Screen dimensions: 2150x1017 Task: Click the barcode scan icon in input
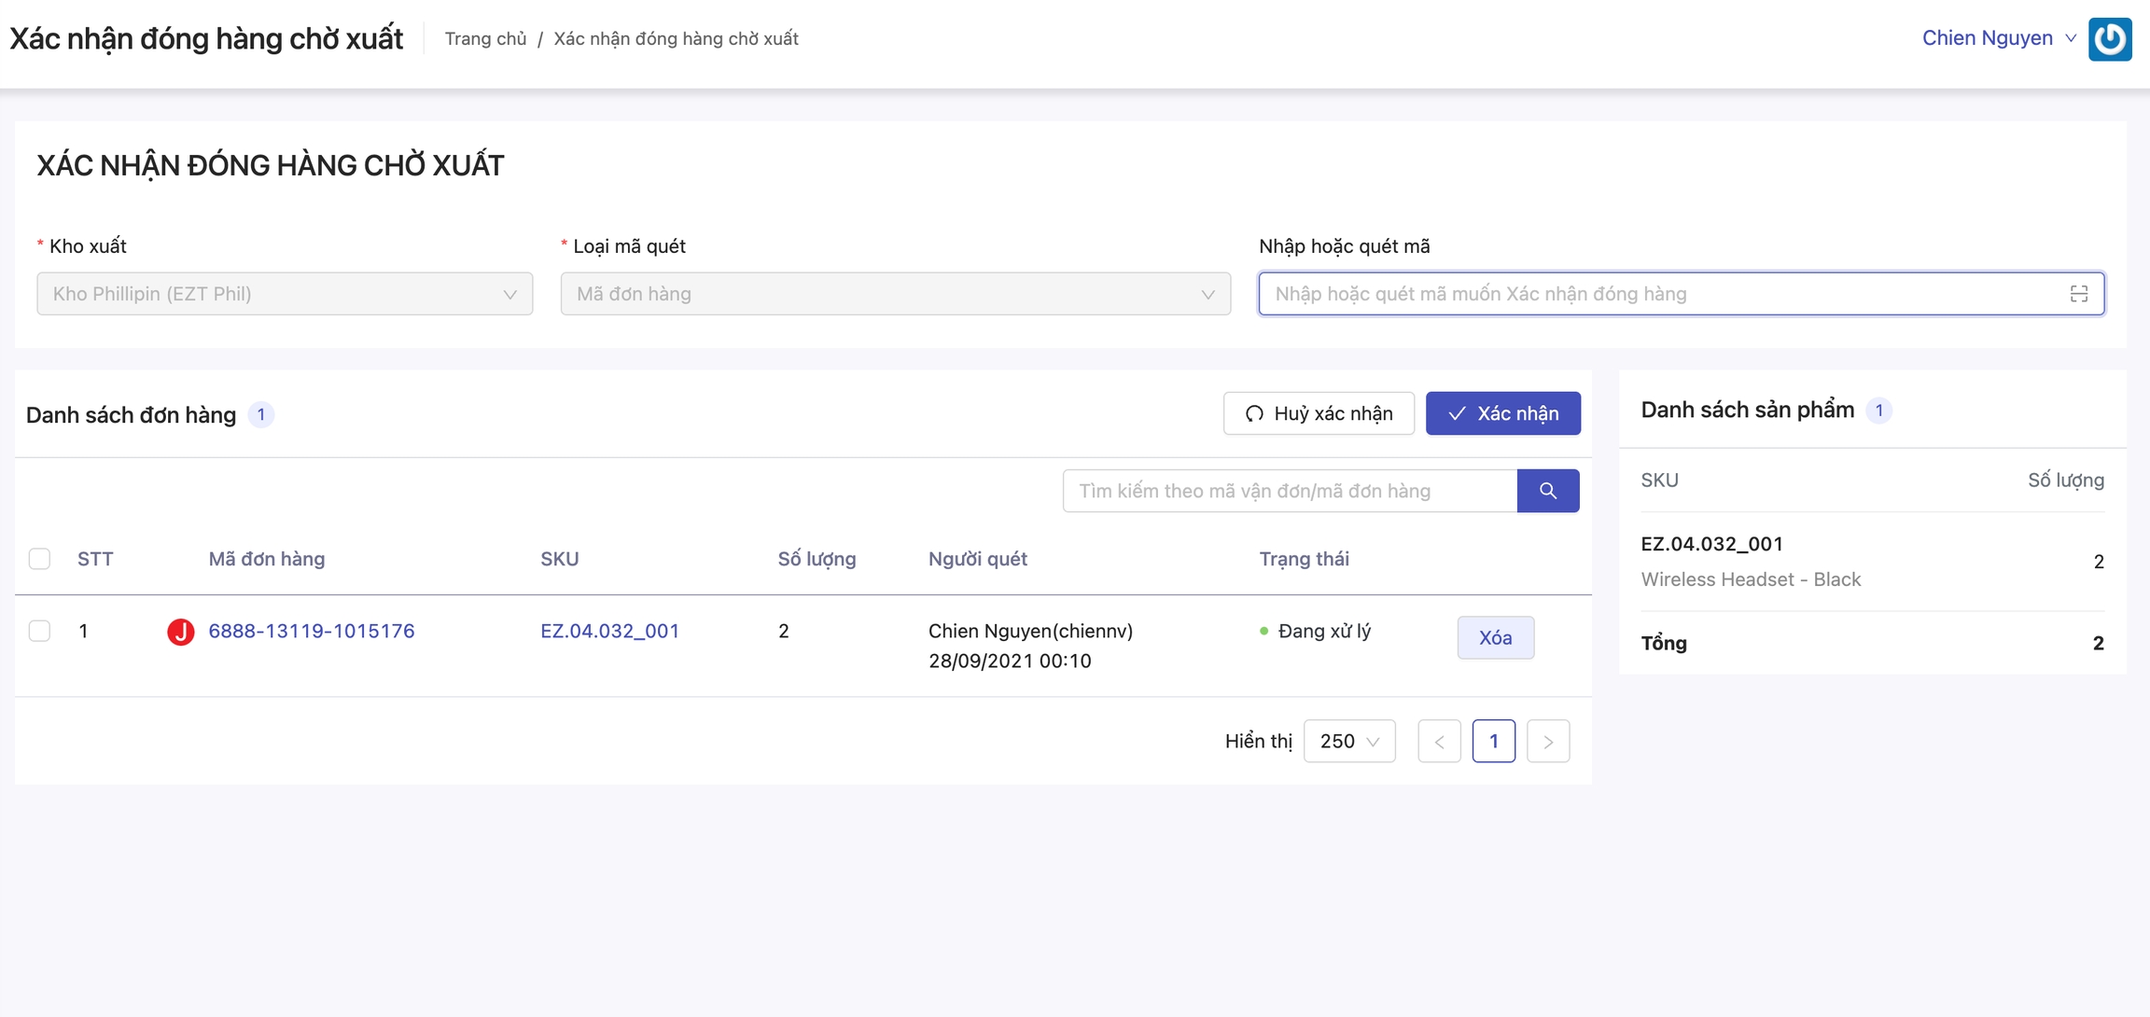[2078, 294]
